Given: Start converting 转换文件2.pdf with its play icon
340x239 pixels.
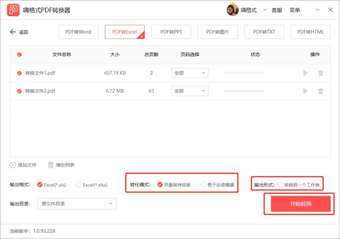Looking at the screenshot, I should tap(305, 91).
